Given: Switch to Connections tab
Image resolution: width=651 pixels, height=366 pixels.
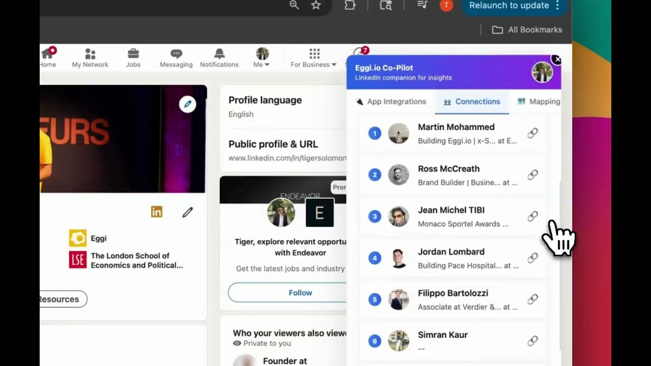Looking at the screenshot, I should (472, 102).
